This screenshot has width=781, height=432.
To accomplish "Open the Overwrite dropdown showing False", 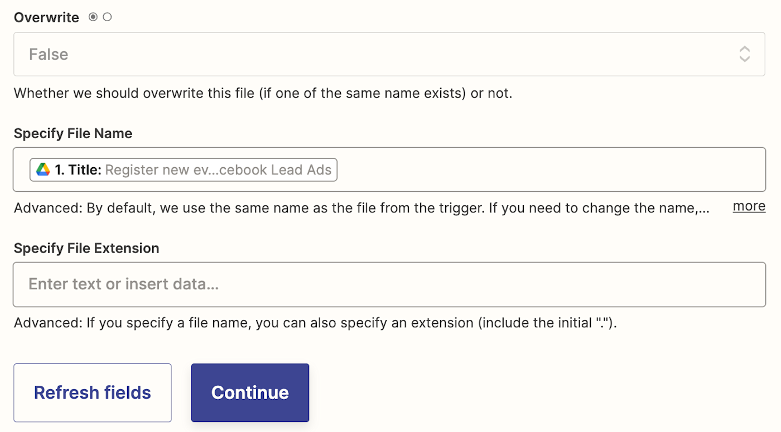I will pos(389,54).
